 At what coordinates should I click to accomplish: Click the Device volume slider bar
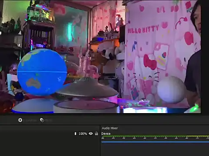155,142
